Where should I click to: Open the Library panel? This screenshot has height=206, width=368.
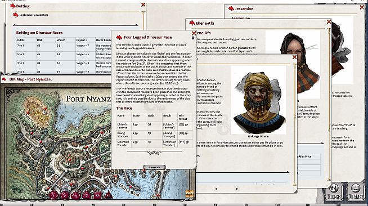[x=355, y=192]
